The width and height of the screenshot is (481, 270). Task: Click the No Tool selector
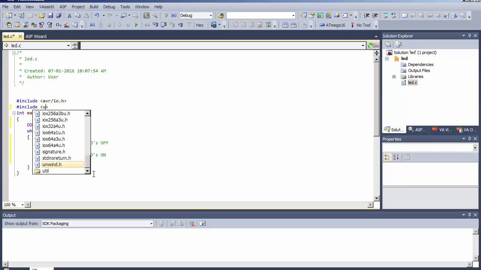[360, 25]
